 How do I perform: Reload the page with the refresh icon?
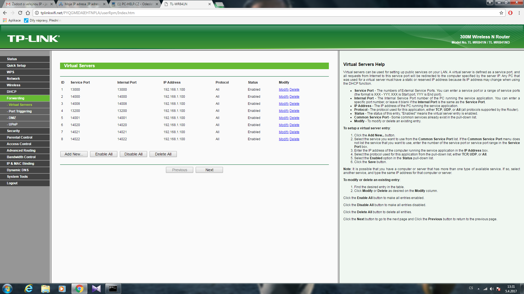(20, 13)
